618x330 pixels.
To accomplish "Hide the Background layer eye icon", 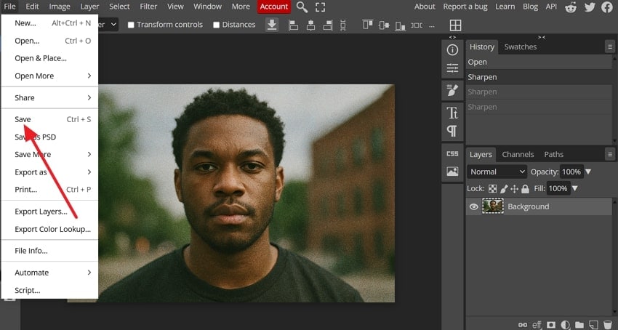I will pyautogui.click(x=474, y=206).
